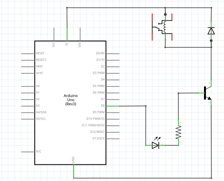
Task: Select the resistor symbol
Action: pos(178,132)
